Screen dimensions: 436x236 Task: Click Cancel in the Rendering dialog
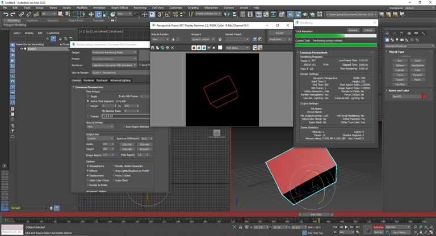tap(368, 31)
